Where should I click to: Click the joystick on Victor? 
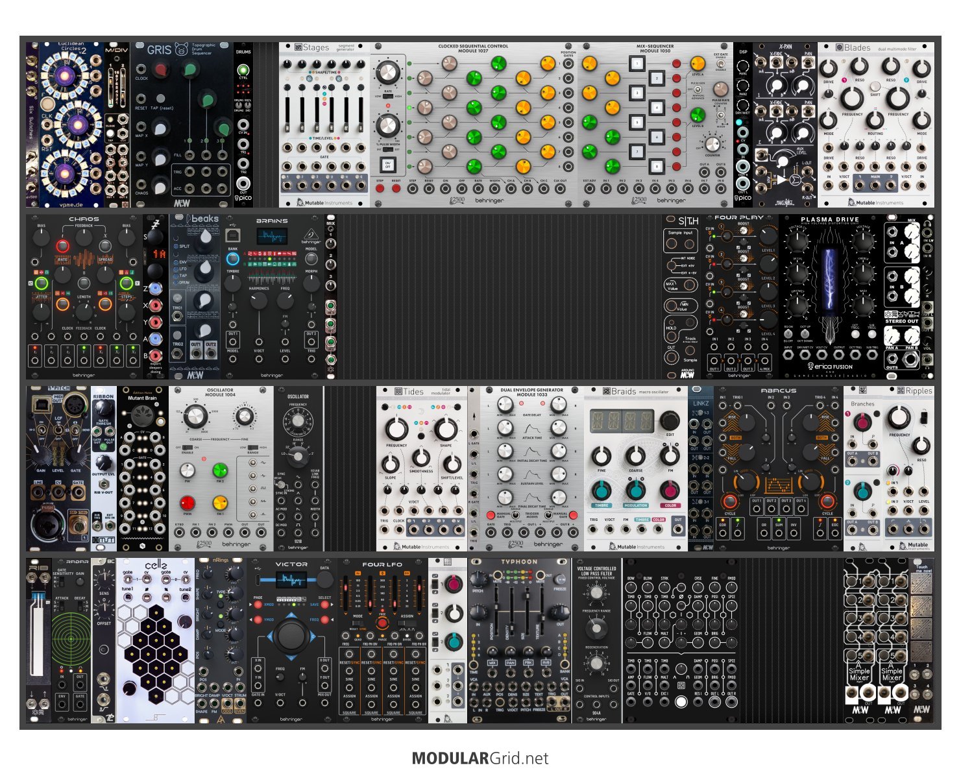click(x=291, y=636)
